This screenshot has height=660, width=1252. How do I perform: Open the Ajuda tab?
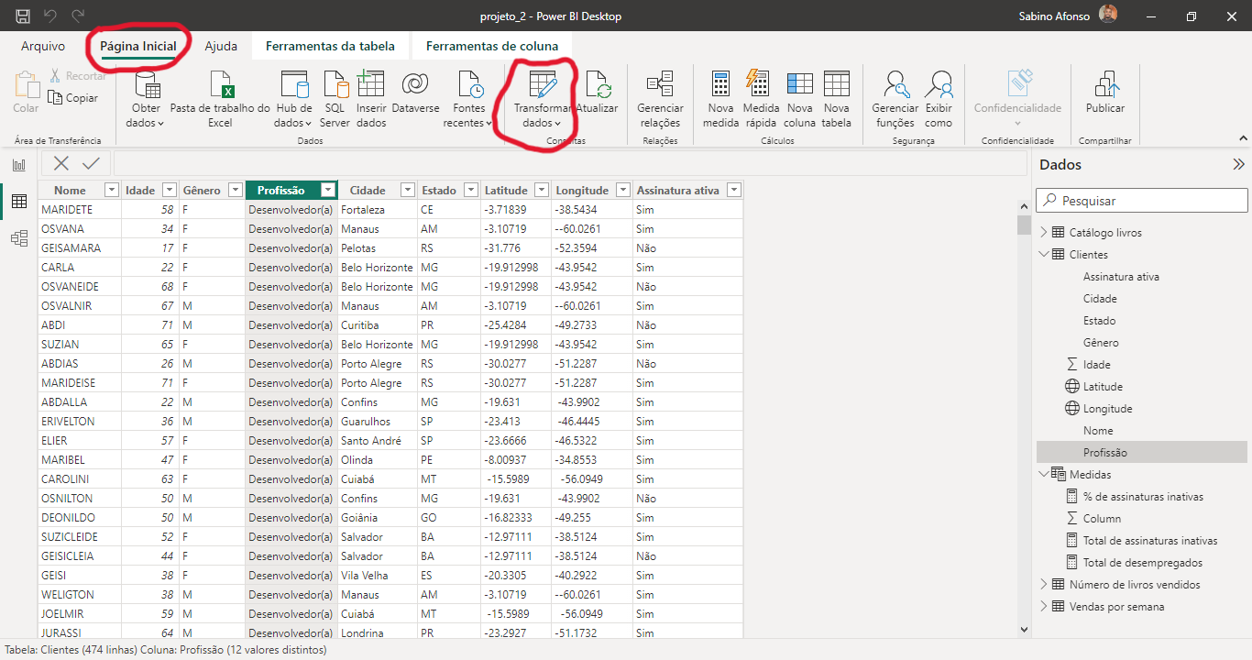point(221,46)
